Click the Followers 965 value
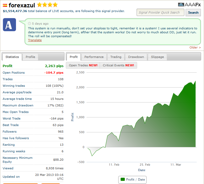204x184 pixels. pyautogui.click(x=61, y=132)
